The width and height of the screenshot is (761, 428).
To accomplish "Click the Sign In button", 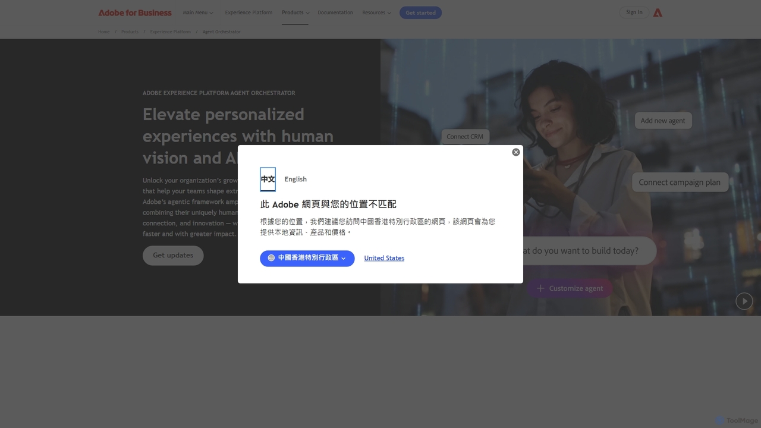I will [634, 12].
